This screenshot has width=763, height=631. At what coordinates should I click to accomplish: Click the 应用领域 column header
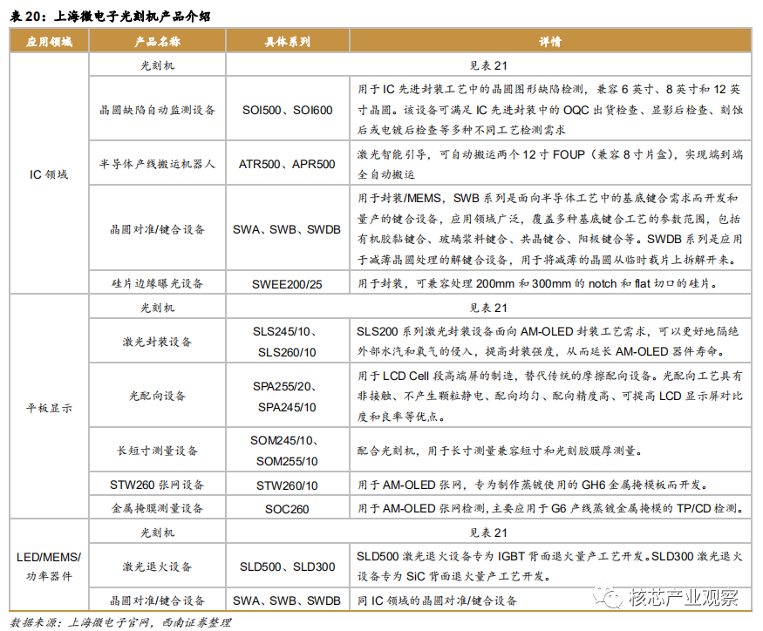tap(49, 41)
